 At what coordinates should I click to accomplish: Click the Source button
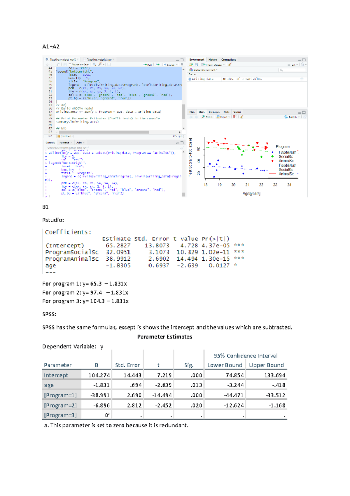click(x=169, y=65)
